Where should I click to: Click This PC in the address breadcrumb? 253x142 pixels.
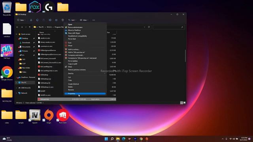41,27
